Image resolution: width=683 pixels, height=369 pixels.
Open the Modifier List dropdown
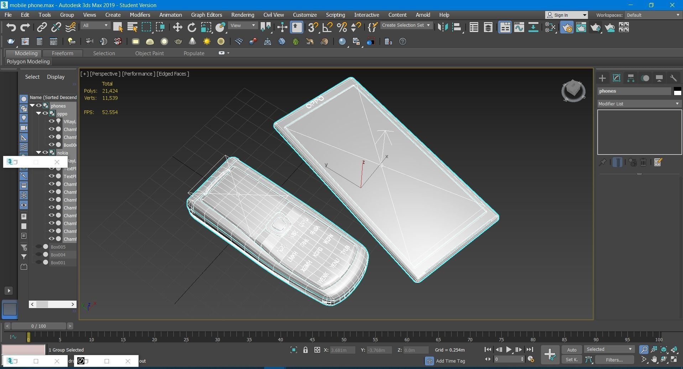tap(639, 104)
